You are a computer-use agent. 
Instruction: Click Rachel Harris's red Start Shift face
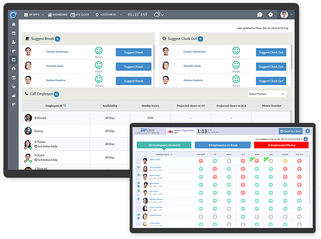click(x=201, y=161)
